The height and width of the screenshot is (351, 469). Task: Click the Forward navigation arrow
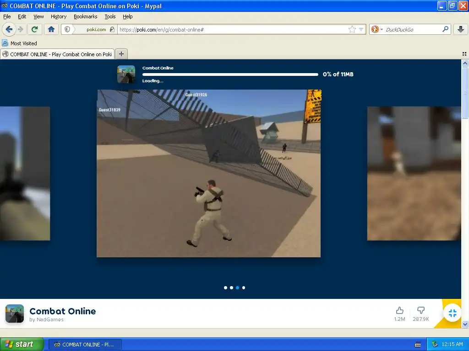[20, 29]
